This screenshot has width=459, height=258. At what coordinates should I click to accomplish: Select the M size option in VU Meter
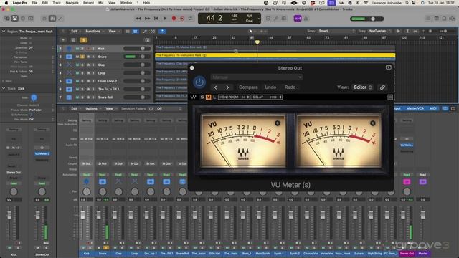[x=208, y=97]
